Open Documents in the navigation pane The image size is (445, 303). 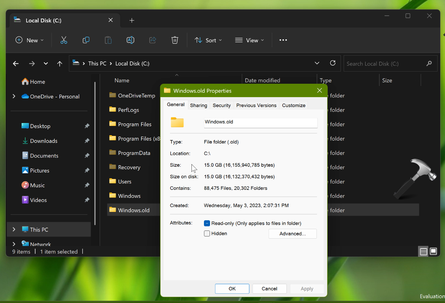[x=40, y=156]
